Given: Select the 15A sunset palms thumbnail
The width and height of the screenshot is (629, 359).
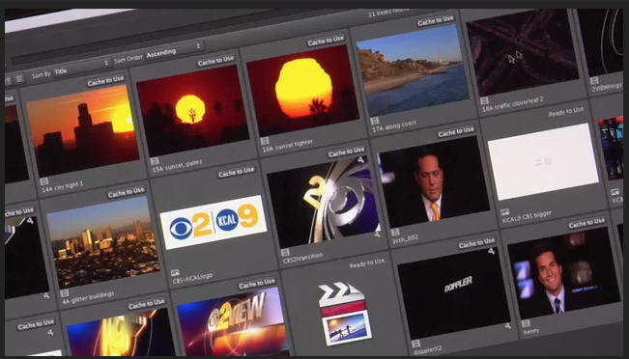Looking at the screenshot, I should click(192, 111).
